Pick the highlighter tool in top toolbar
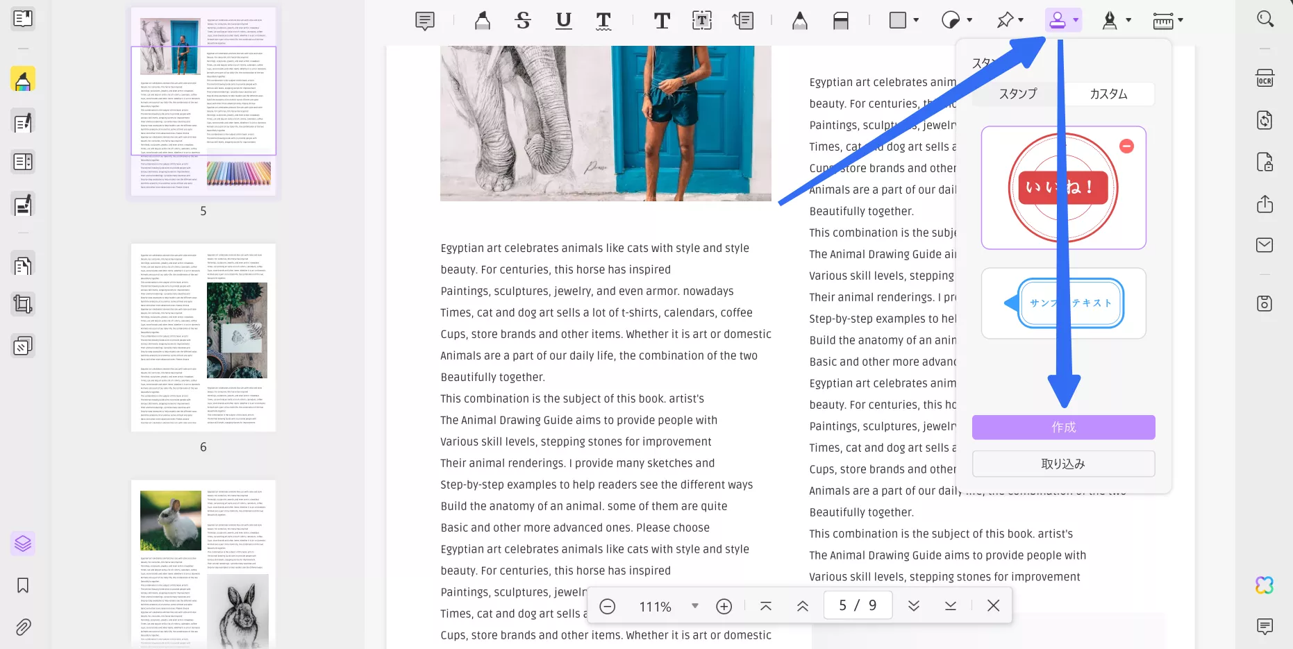Screen dimensions: 1293x649 pyautogui.click(x=482, y=21)
